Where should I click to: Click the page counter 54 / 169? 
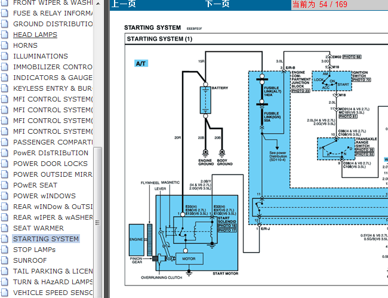pyautogui.click(x=320, y=4)
